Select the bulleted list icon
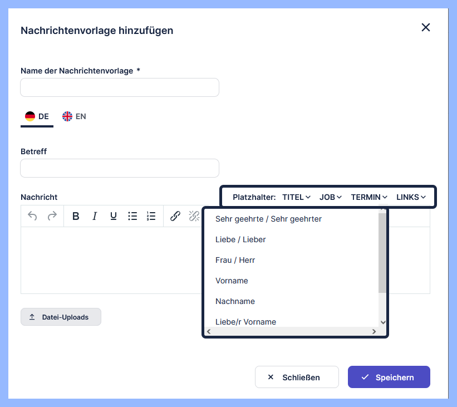 tap(132, 216)
